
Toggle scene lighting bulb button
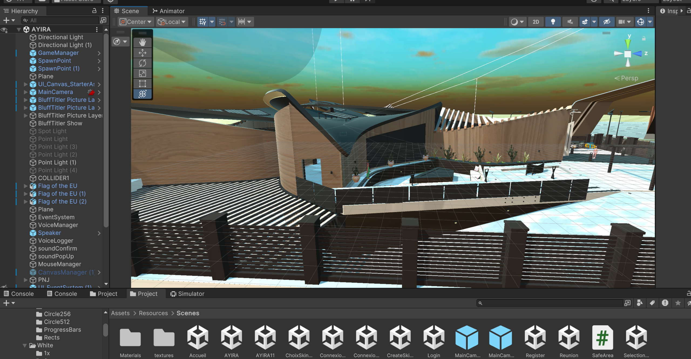(x=553, y=22)
